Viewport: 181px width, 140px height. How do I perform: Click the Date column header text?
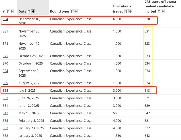pos(22,11)
